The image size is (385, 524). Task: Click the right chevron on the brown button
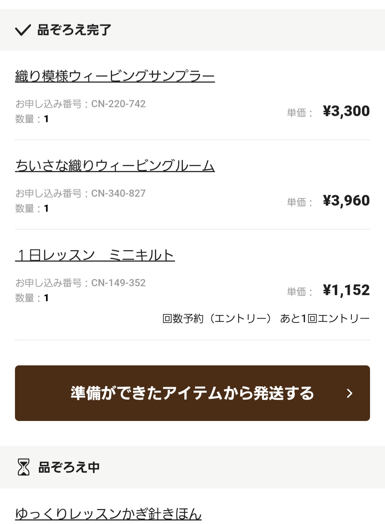350,393
